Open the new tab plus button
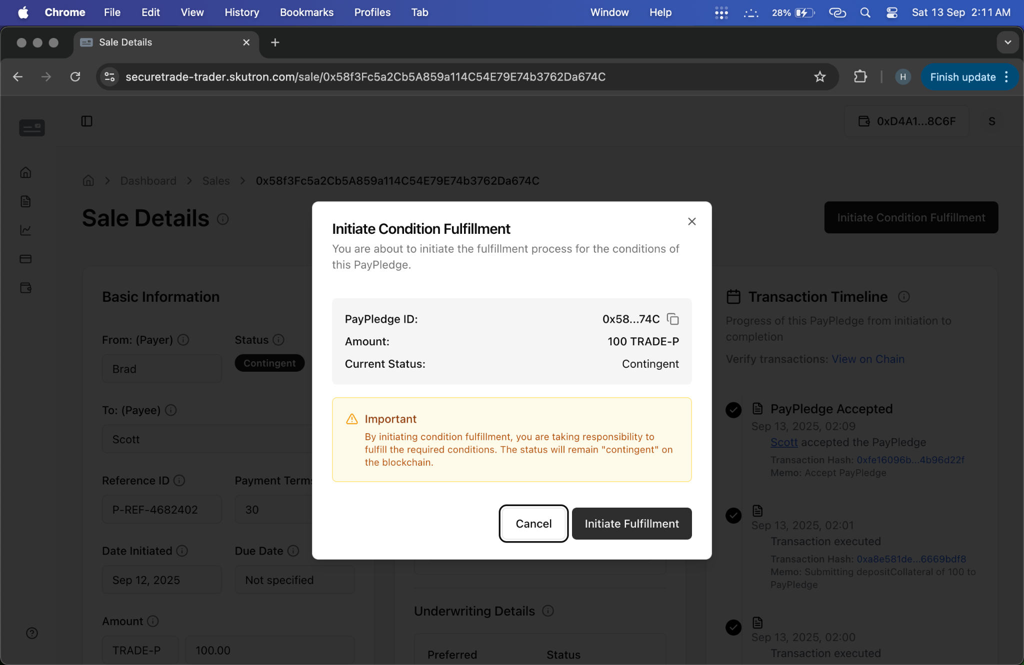This screenshot has height=665, width=1024. click(275, 42)
